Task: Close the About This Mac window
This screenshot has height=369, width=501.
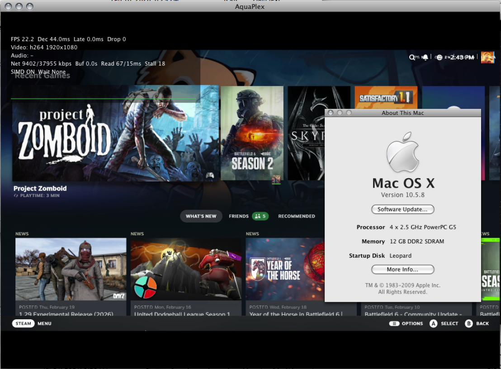Action: tap(331, 113)
